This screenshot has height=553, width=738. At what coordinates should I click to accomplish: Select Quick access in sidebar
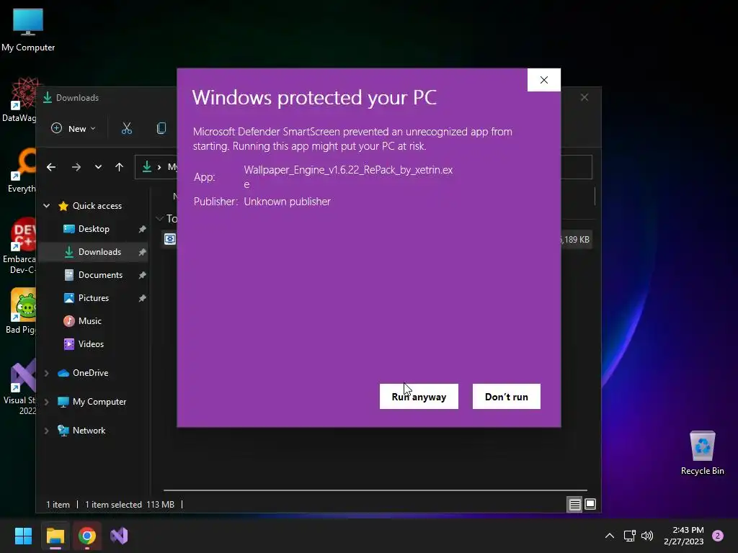click(97, 205)
